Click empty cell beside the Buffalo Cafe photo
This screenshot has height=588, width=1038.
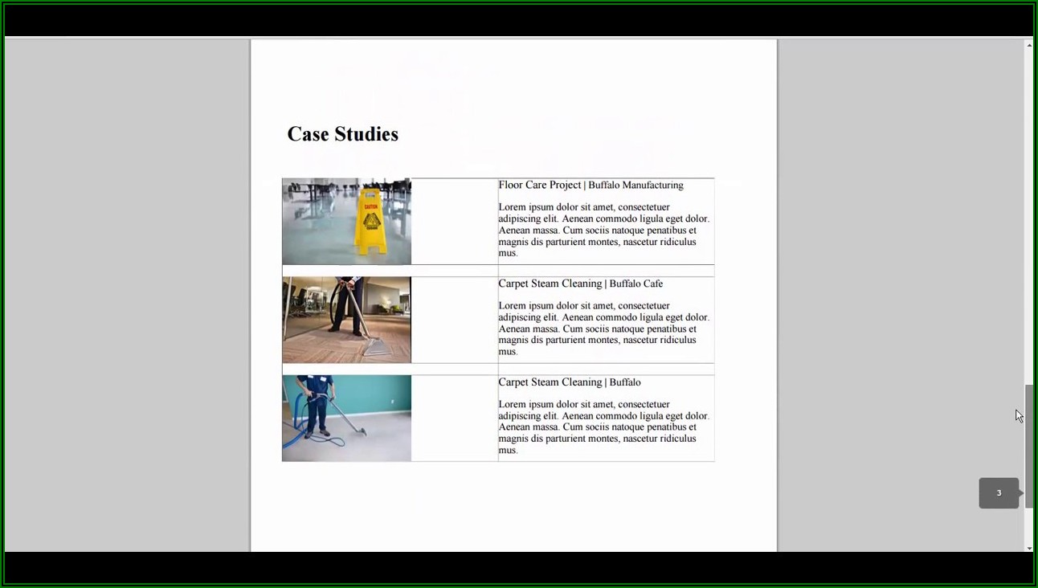tap(454, 320)
